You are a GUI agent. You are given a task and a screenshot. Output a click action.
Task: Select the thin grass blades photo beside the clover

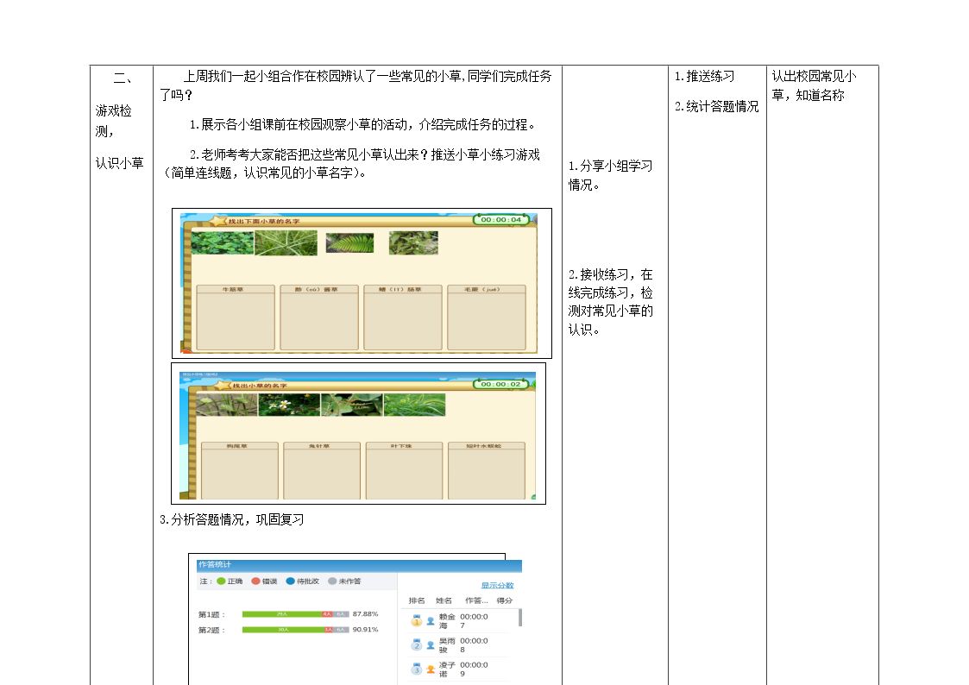[286, 242]
